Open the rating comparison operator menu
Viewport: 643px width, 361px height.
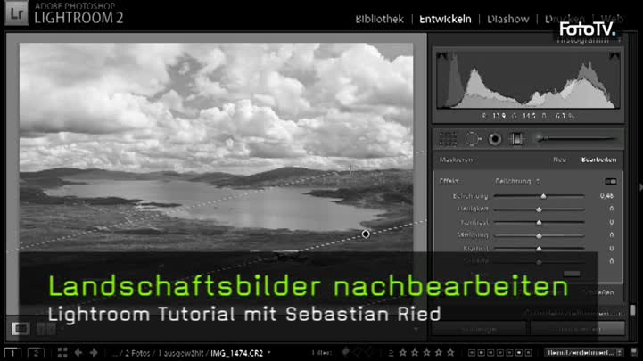[391, 352]
